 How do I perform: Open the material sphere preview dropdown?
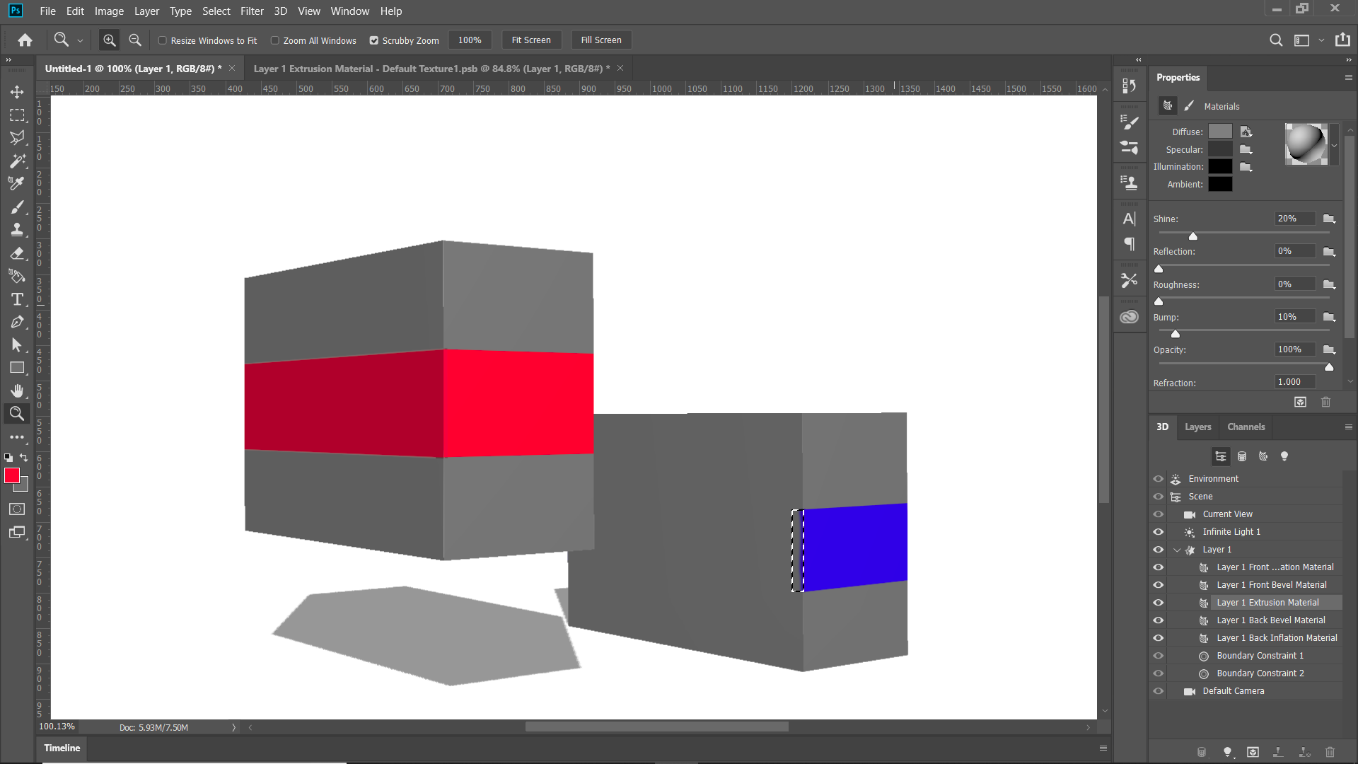point(1334,145)
